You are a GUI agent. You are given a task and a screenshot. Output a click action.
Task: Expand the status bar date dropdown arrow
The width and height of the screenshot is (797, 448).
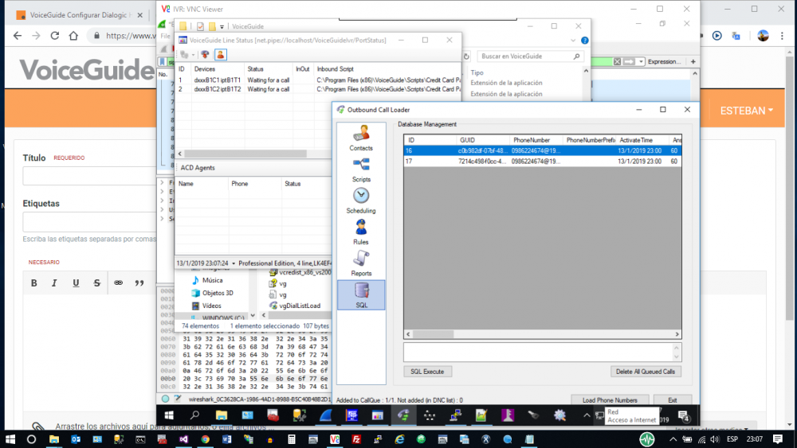[x=233, y=263]
